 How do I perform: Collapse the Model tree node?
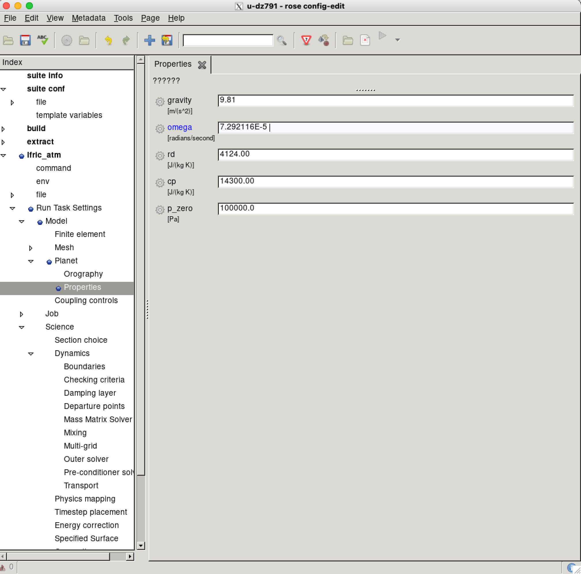(22, 221)
